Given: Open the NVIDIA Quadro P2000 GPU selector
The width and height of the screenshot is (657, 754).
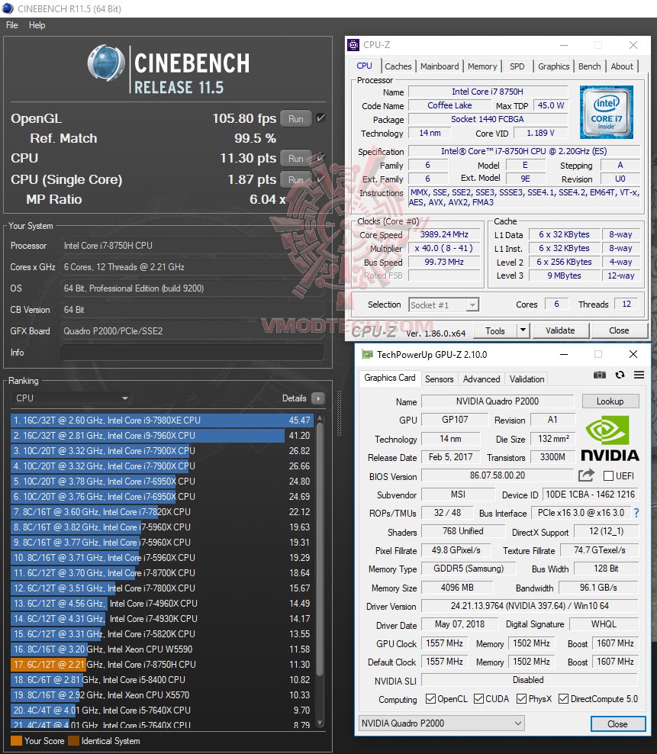Looking at the screenshot, I should pyautogui.click(x=442, y=723).
